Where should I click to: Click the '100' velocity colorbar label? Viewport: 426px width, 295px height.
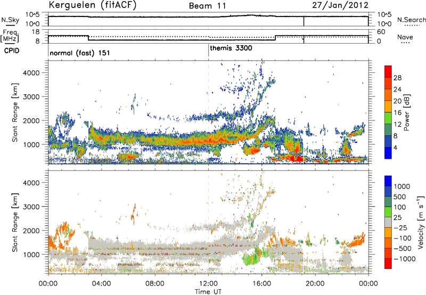pos(399,207)
